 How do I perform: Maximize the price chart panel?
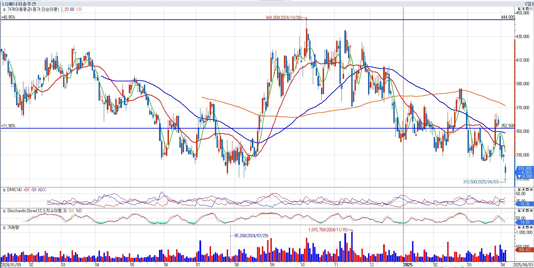tap(527, 9)
